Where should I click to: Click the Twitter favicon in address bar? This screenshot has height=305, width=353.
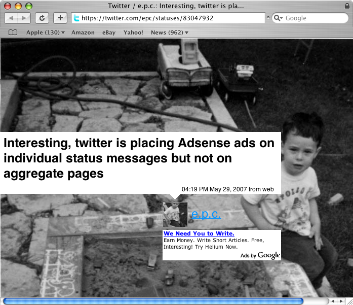(76, 18)
